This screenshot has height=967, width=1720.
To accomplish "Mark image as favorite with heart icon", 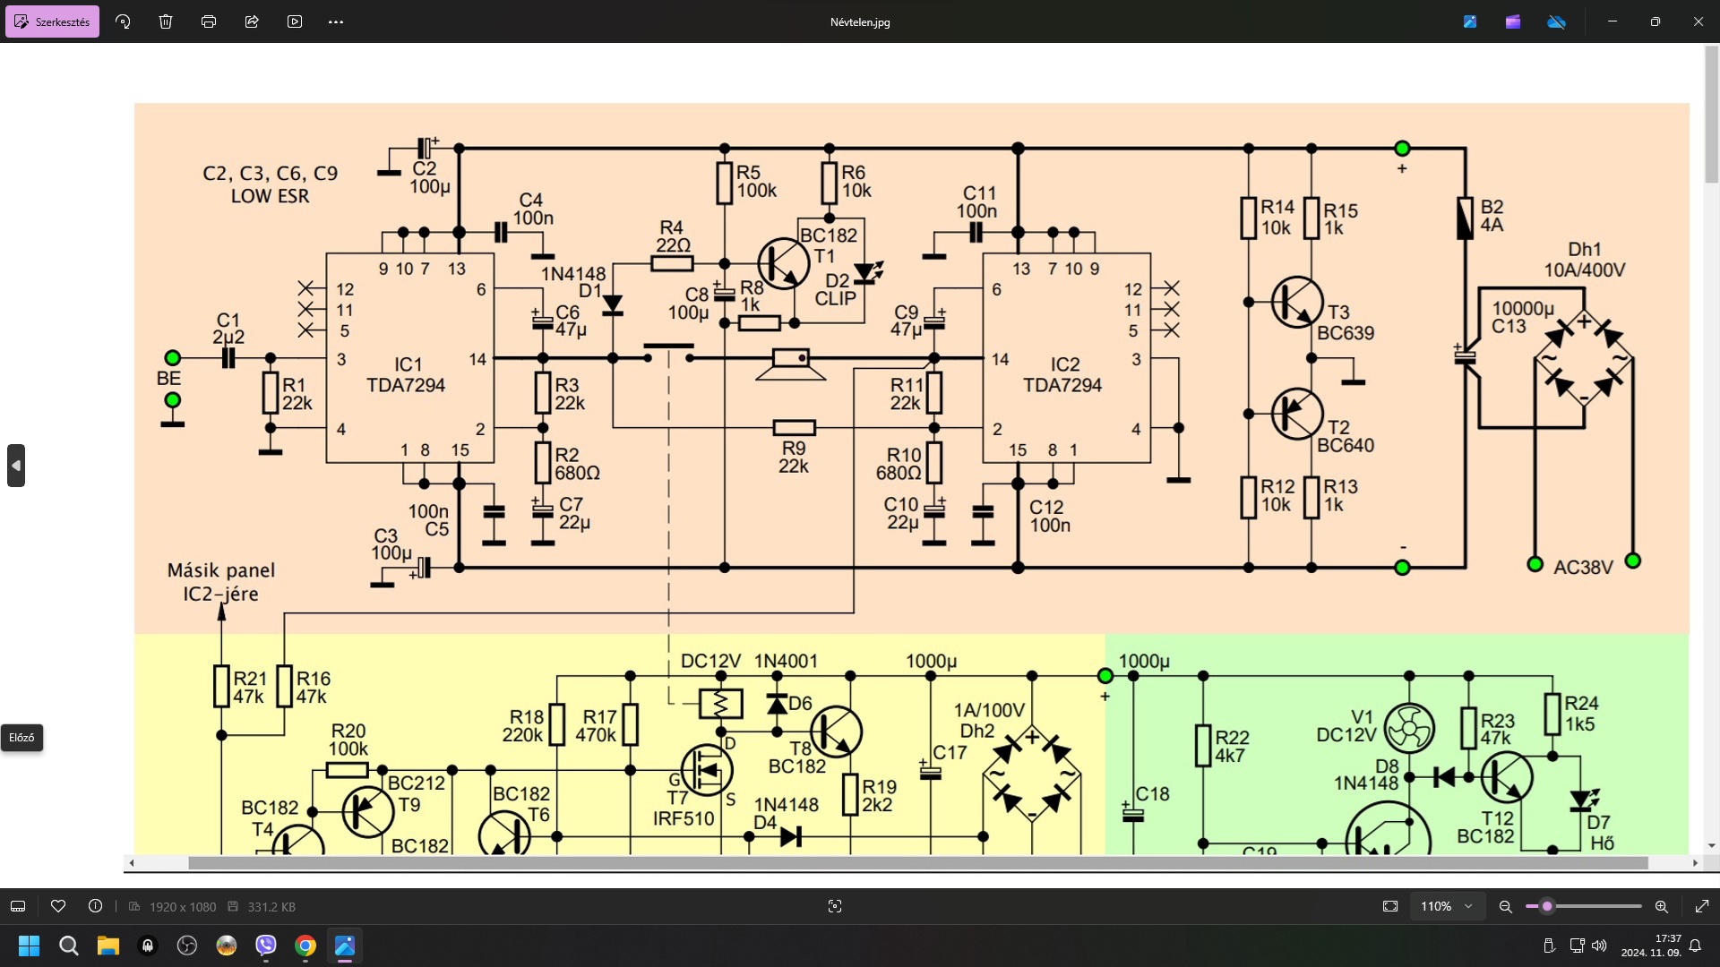I will click(x=58, y=906).
